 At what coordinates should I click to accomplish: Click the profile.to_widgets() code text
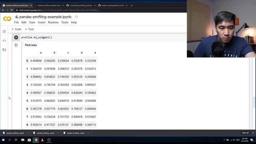click(37, 37)
